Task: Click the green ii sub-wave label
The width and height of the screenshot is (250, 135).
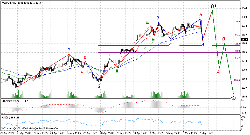Action: point(117,71)
